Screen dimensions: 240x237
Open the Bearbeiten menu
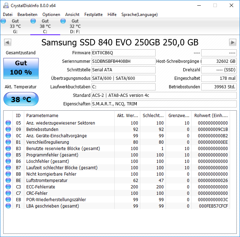(27, 15)
